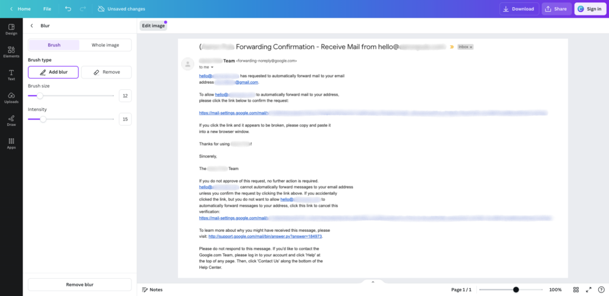Open the help question mark

click(601, 290)
